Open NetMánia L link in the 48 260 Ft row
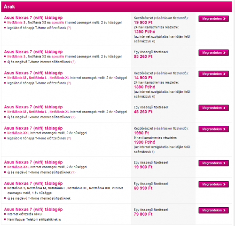The image size is (235, 226). 38,112
